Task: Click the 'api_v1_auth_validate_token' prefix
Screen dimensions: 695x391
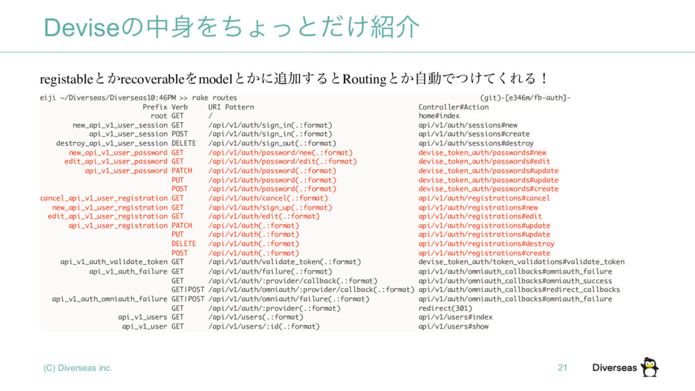Action: pos(114,262)
